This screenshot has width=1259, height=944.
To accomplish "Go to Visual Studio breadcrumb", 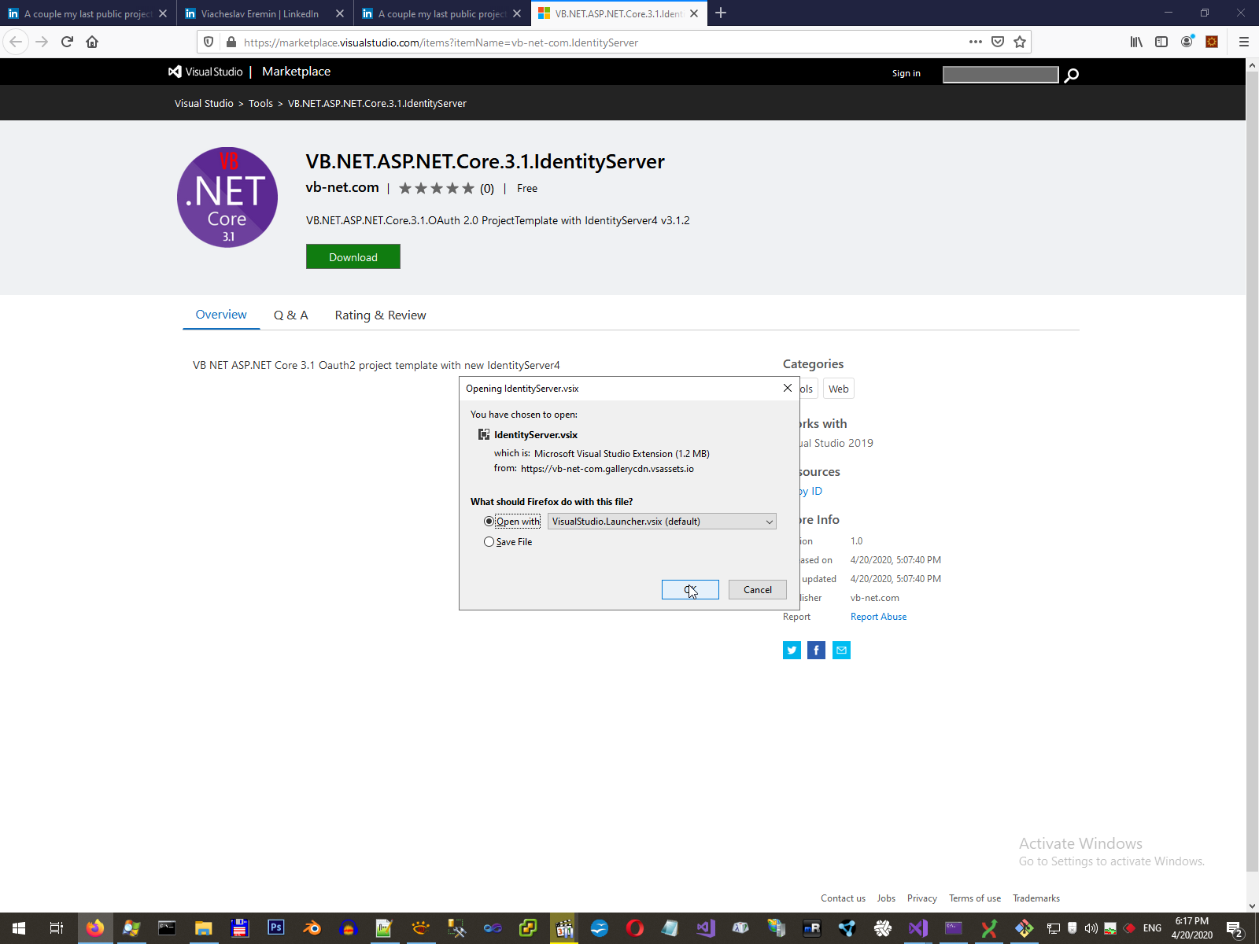I will tap(204, 103).
